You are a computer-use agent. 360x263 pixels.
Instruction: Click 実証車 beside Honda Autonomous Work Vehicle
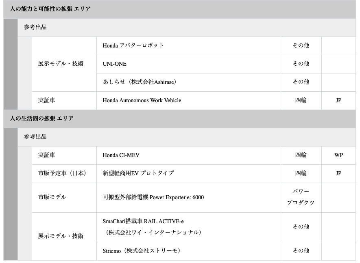coord(47,100)
